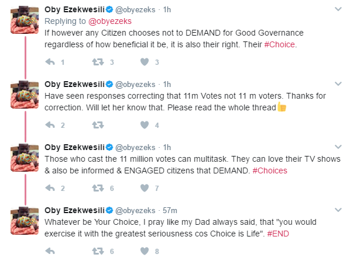The image size is (350, 261).
Task: Retweet the tweet about DEMAND for Good Governance
Action: coord(98,62)
